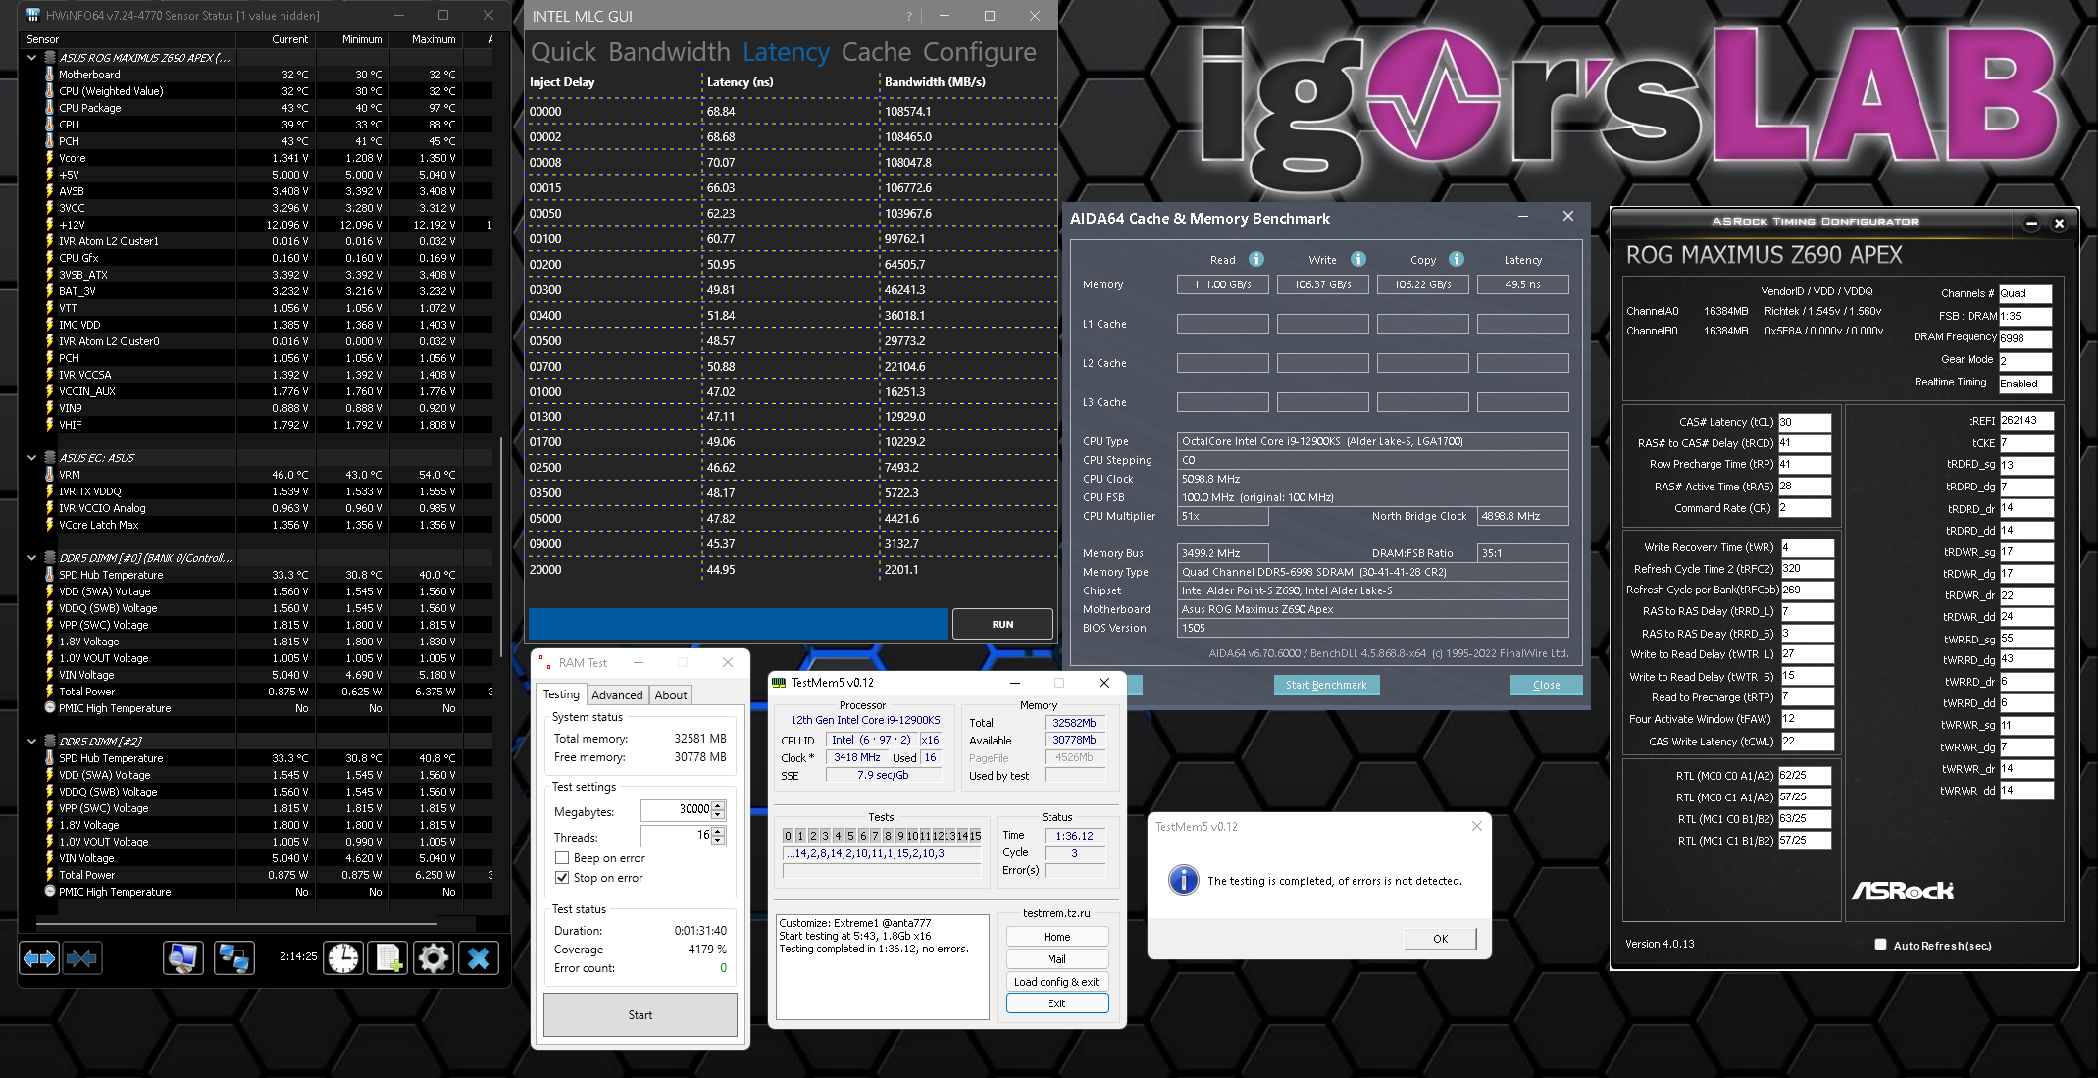Click the DRAM Frequency field showing 6998
The height and width of the screenshot is (1078, 2098).
(x=2025, y=338)
